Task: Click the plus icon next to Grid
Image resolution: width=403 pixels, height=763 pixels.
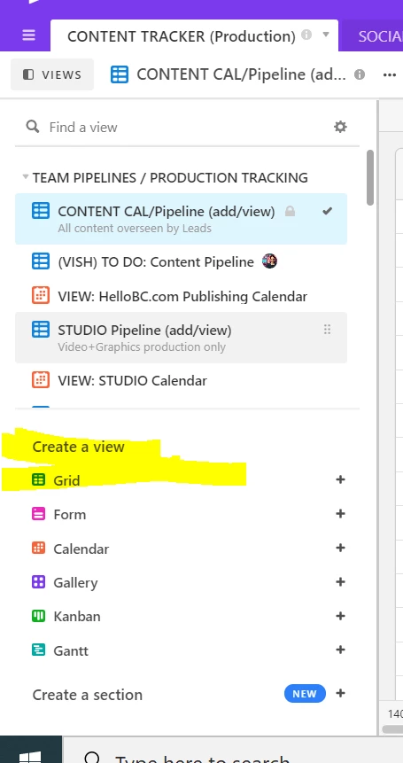Action: coord(340,479)
